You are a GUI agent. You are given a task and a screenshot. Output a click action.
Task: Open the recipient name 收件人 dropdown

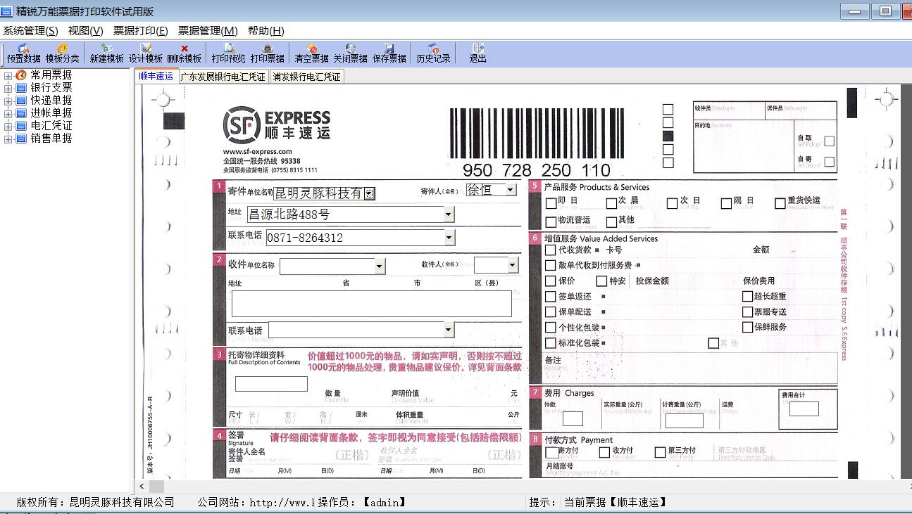coord(513,265)
